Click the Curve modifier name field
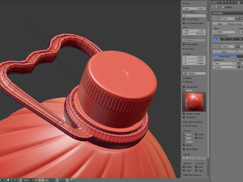Screen dimensions: 243x182 (x=228, y=19)
